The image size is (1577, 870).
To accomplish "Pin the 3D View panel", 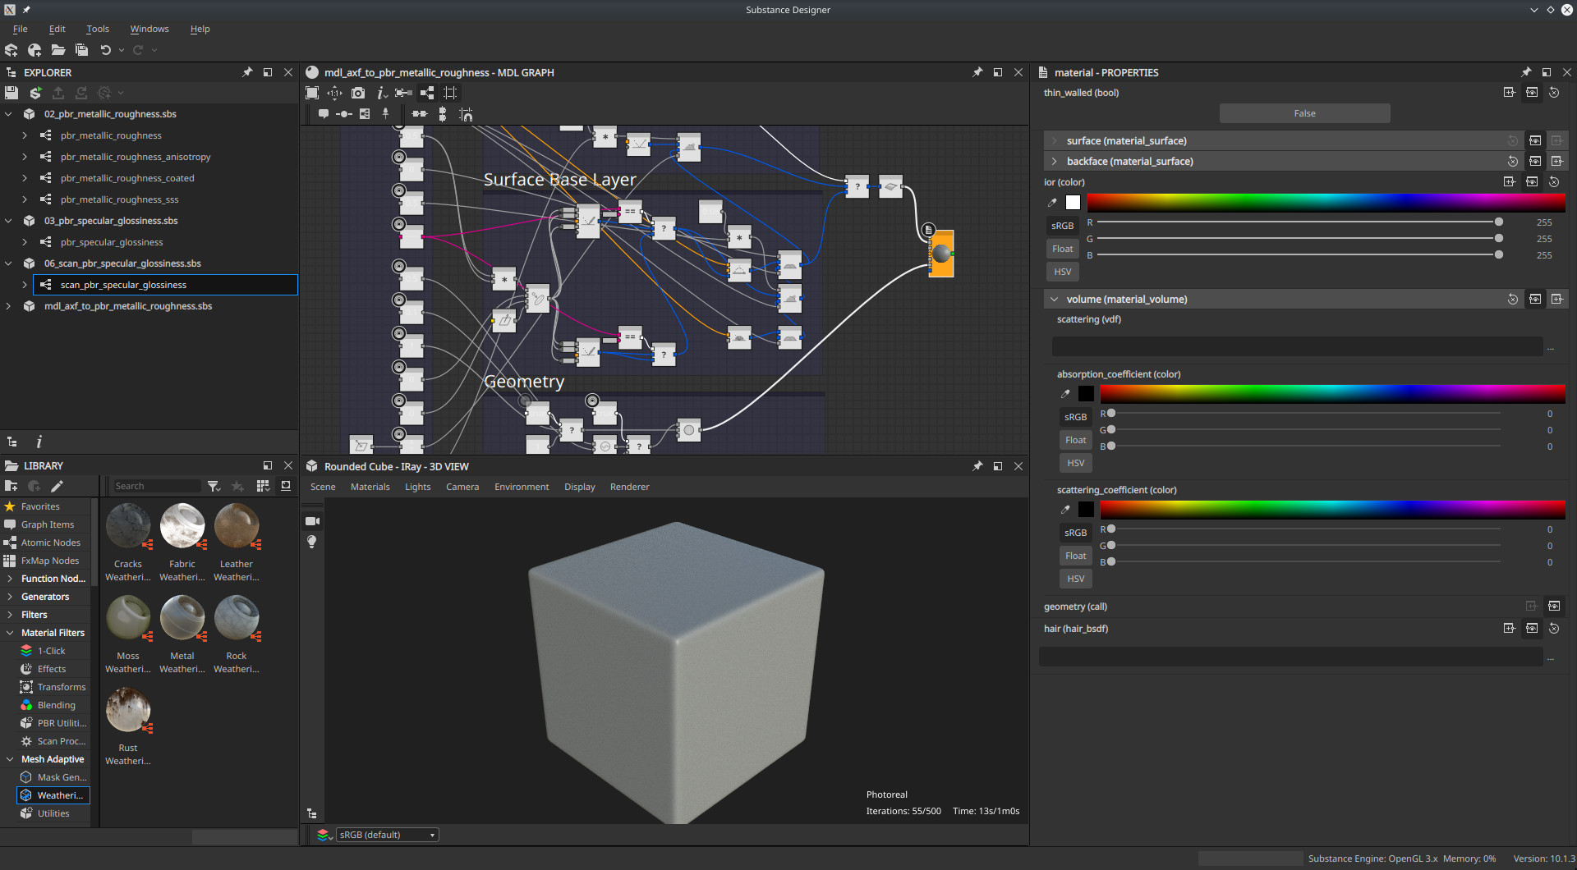I will (x=977, y=466).
